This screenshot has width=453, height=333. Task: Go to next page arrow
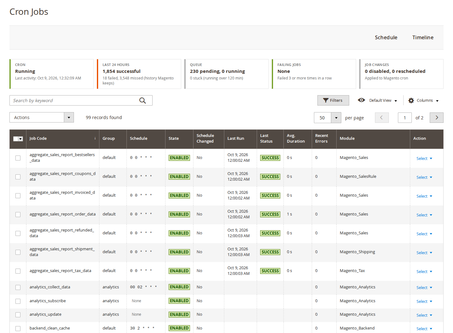click(437, 117)
